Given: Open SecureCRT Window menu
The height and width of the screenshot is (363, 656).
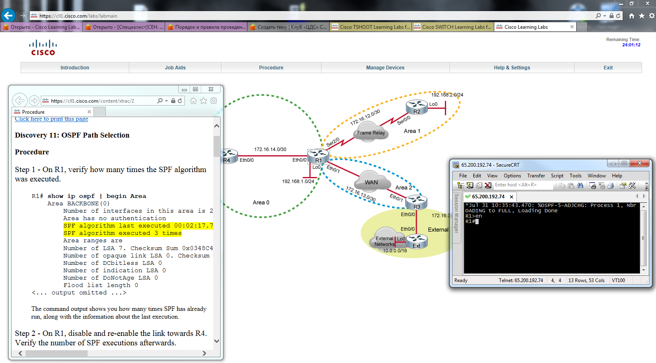Looking at the screenshot, I should pyautogui.click(x=597, y=176).
